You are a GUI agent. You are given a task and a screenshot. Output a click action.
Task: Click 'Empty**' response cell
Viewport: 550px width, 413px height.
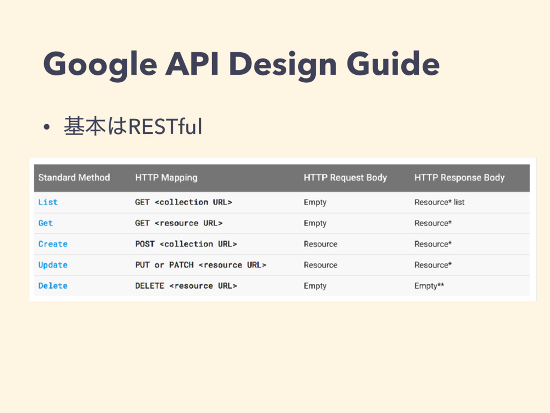point(429,286)
